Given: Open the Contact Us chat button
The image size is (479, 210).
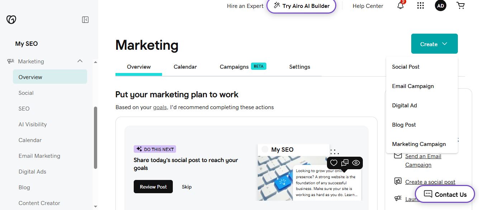Looking at the screenshot, I should tap(445, 194).
